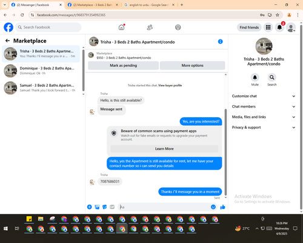Open Trisha conversation in the list
The width and height of the screenshot is (303, 243).
[x=41, y=53]
